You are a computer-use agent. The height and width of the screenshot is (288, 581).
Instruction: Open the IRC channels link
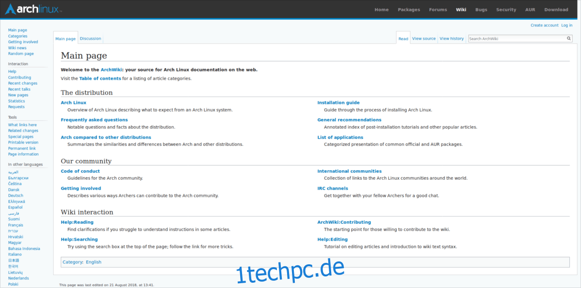click(x=333, y=188)
